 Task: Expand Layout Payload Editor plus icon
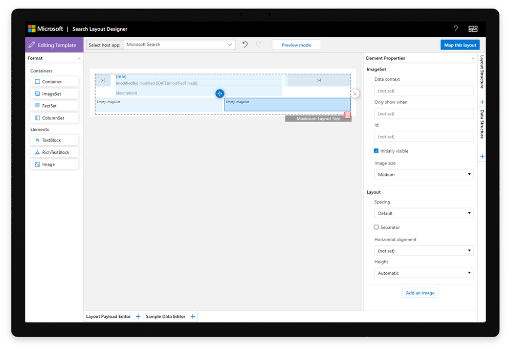point(138,316)
